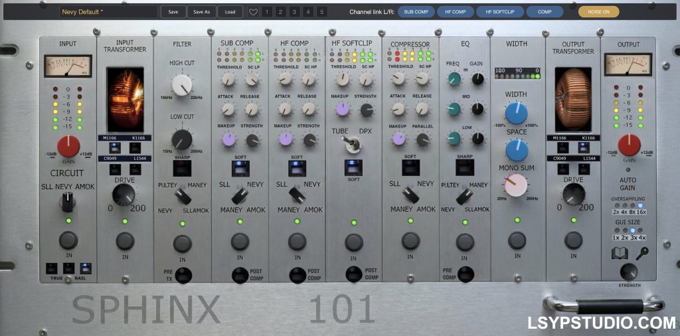Toggle the Compressor SOFT button

pos(410,167)
